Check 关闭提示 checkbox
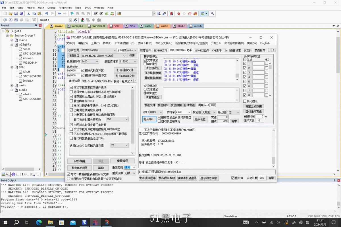 245,101
